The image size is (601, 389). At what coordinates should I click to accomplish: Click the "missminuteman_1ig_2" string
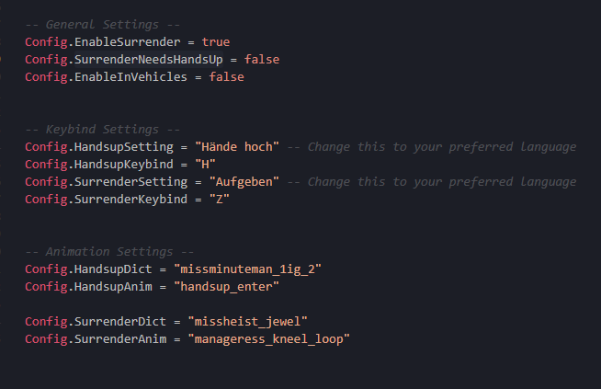(x=247, y=269)
